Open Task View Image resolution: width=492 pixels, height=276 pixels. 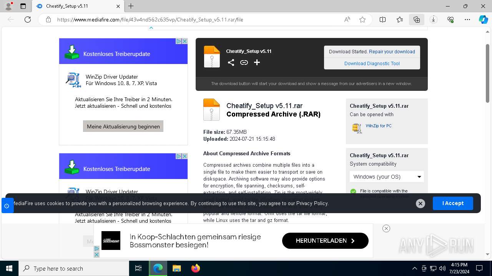(x=138, y=268)
